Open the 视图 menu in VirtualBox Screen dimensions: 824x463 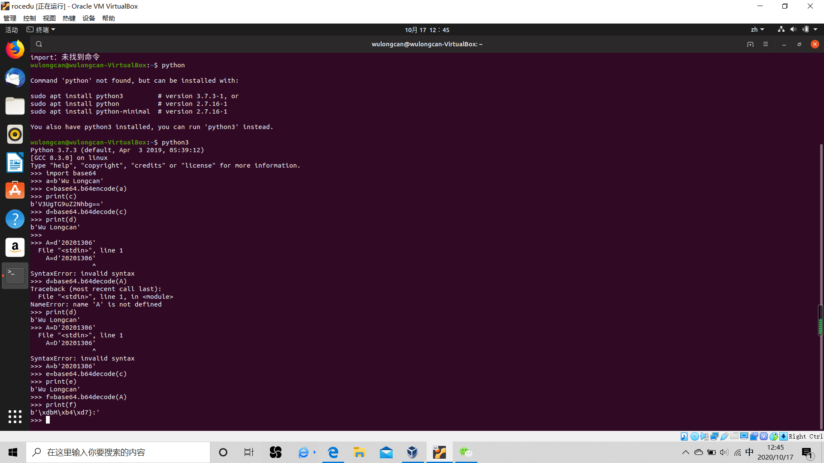(x=49, y=18)
